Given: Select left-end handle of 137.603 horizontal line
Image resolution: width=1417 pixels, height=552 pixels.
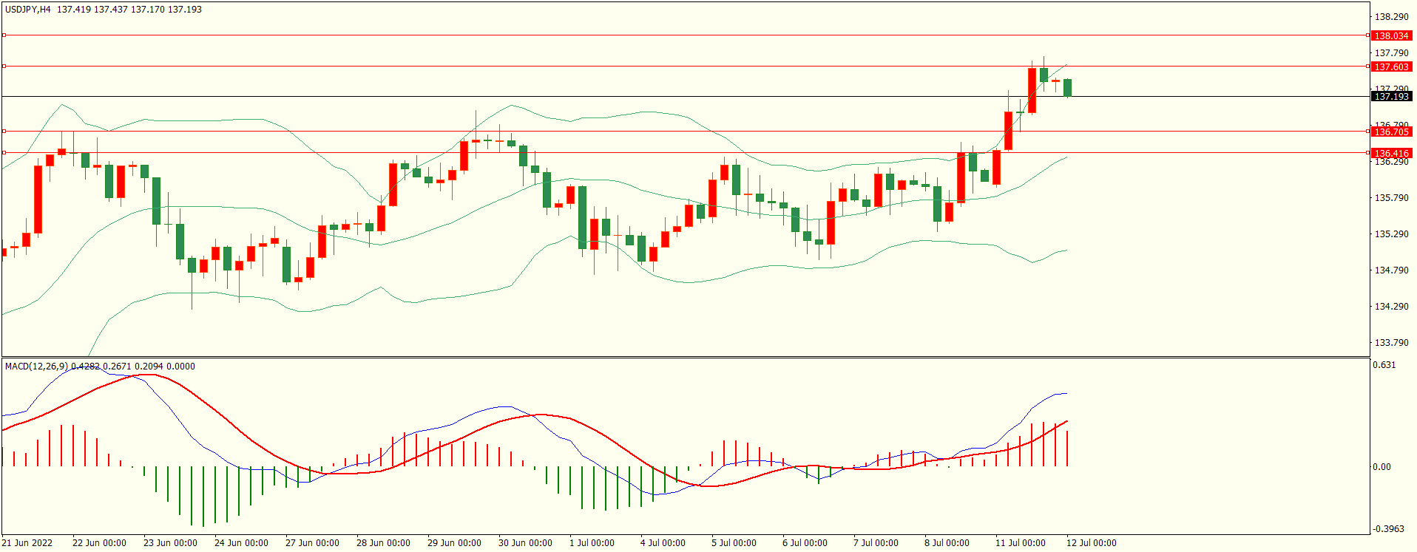Looking at the screenshot, I should click(4, 66).
